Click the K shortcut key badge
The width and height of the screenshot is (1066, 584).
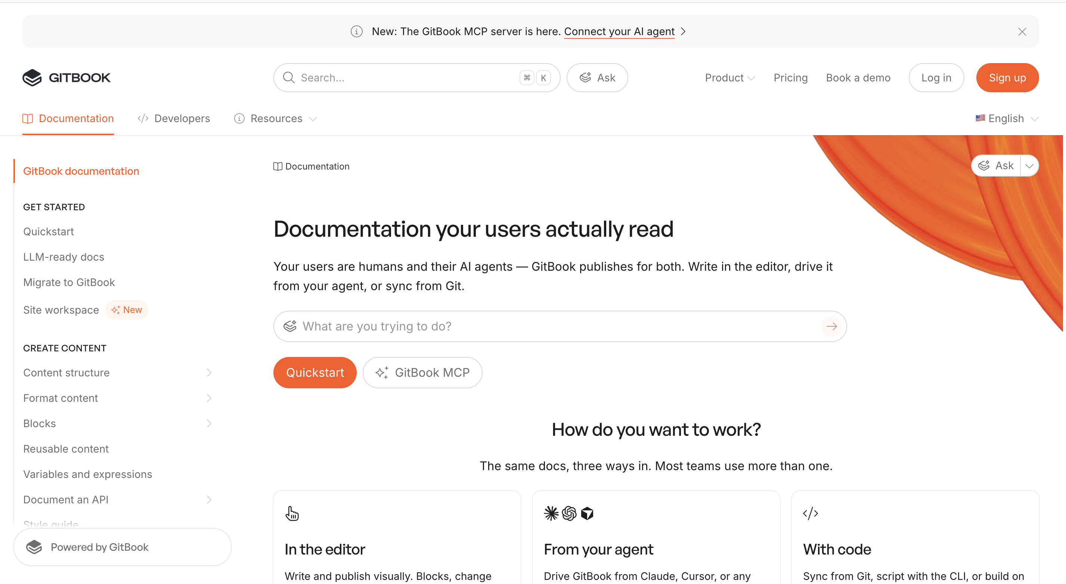click(543, 78)
